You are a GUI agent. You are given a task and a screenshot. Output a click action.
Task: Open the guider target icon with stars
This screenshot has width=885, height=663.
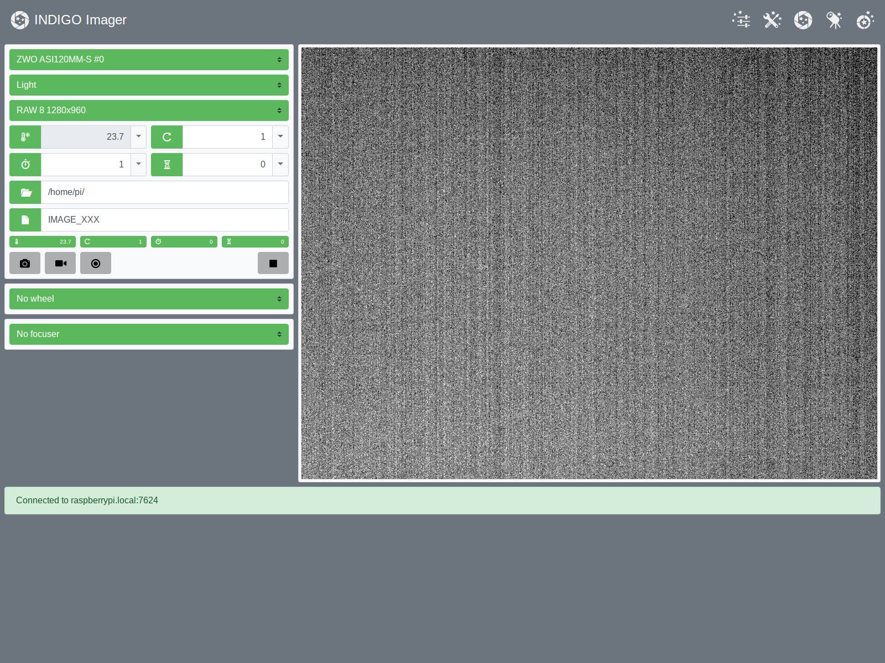coord(865,20)
